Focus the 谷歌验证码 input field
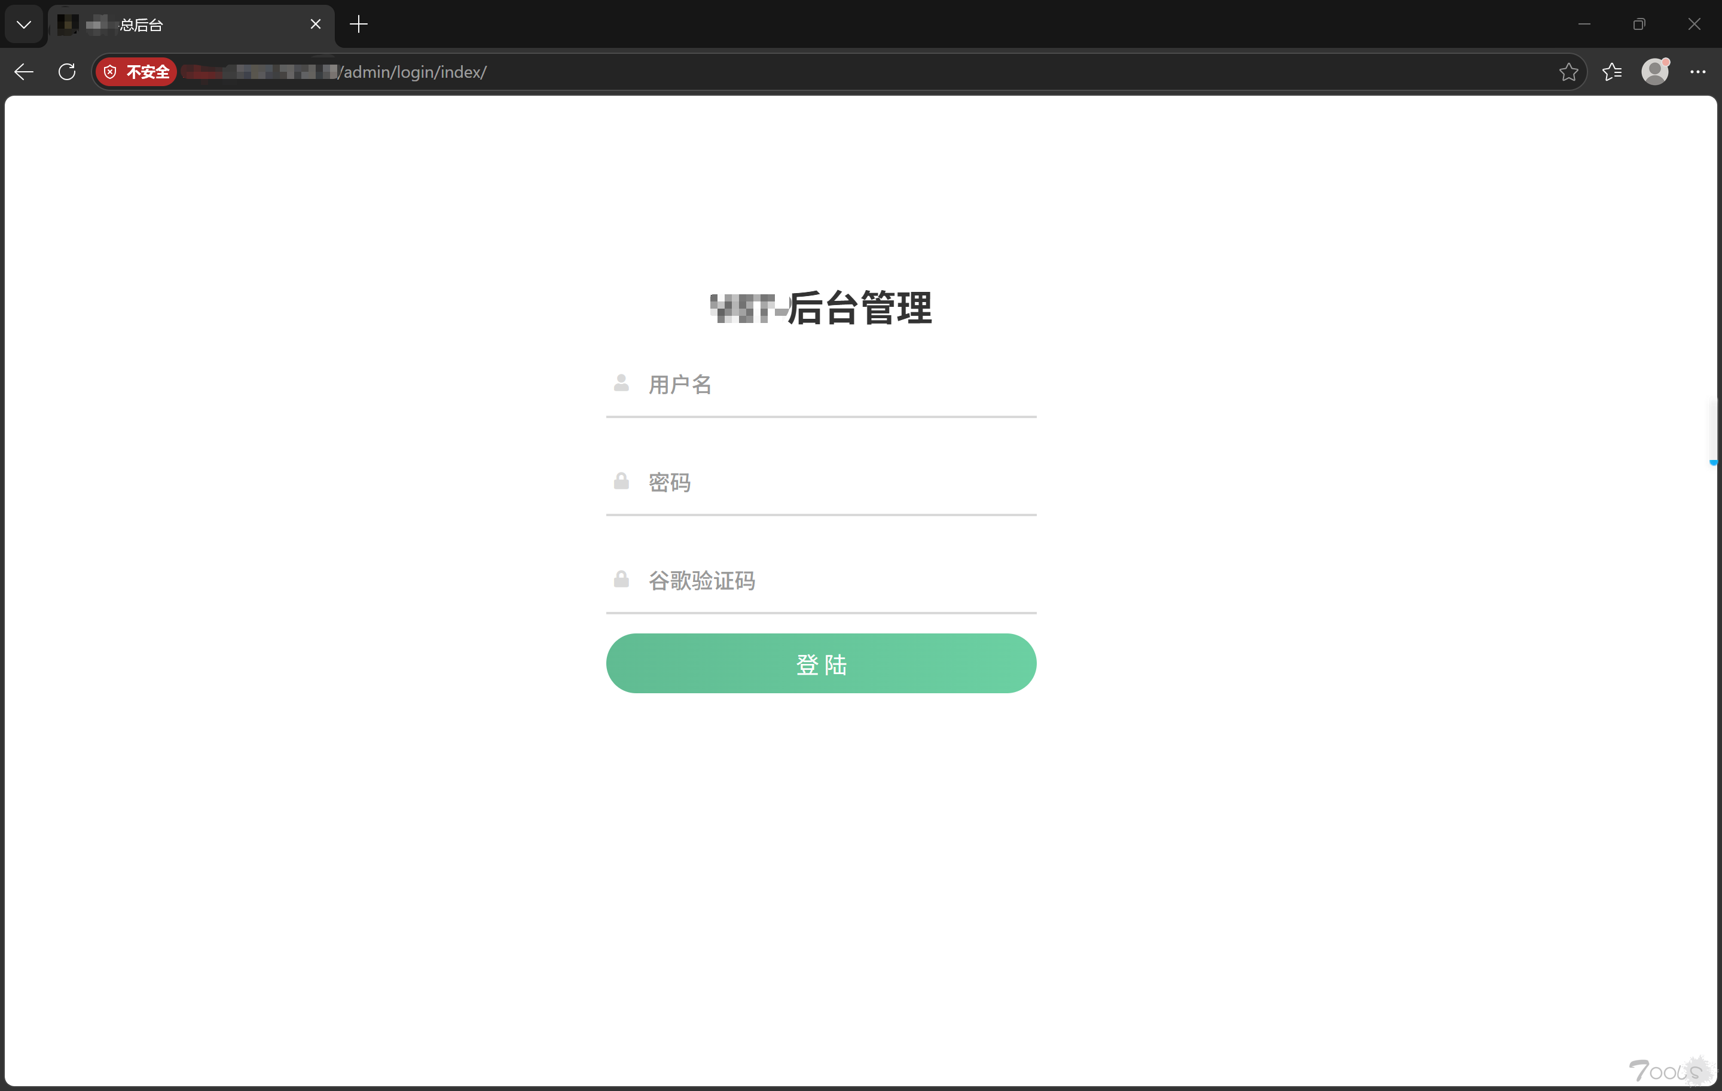 (822, 581)
